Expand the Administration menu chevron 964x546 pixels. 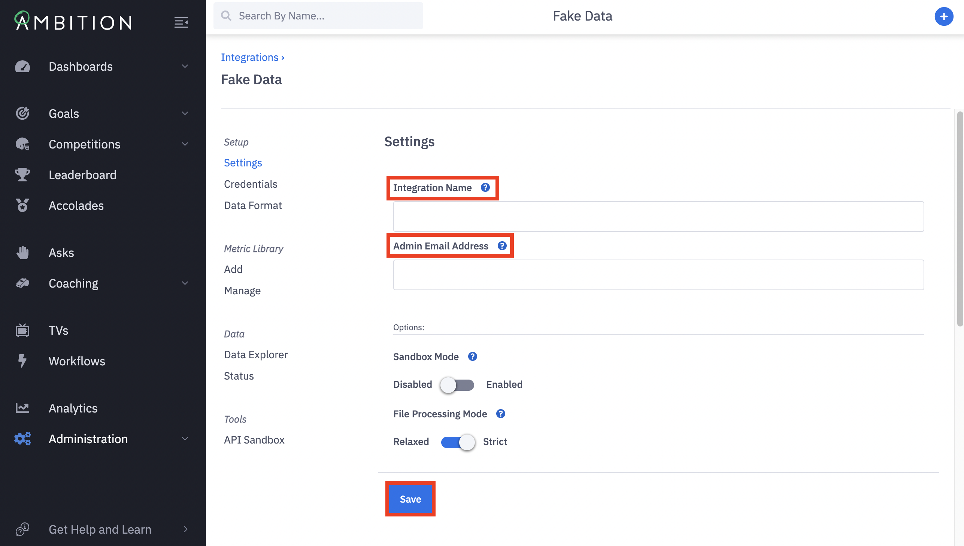click(185, 439)
